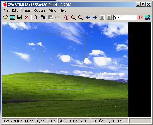Open image Information icon
The image size is (153, 125).
pyautogui.click(x=67, y=18)
